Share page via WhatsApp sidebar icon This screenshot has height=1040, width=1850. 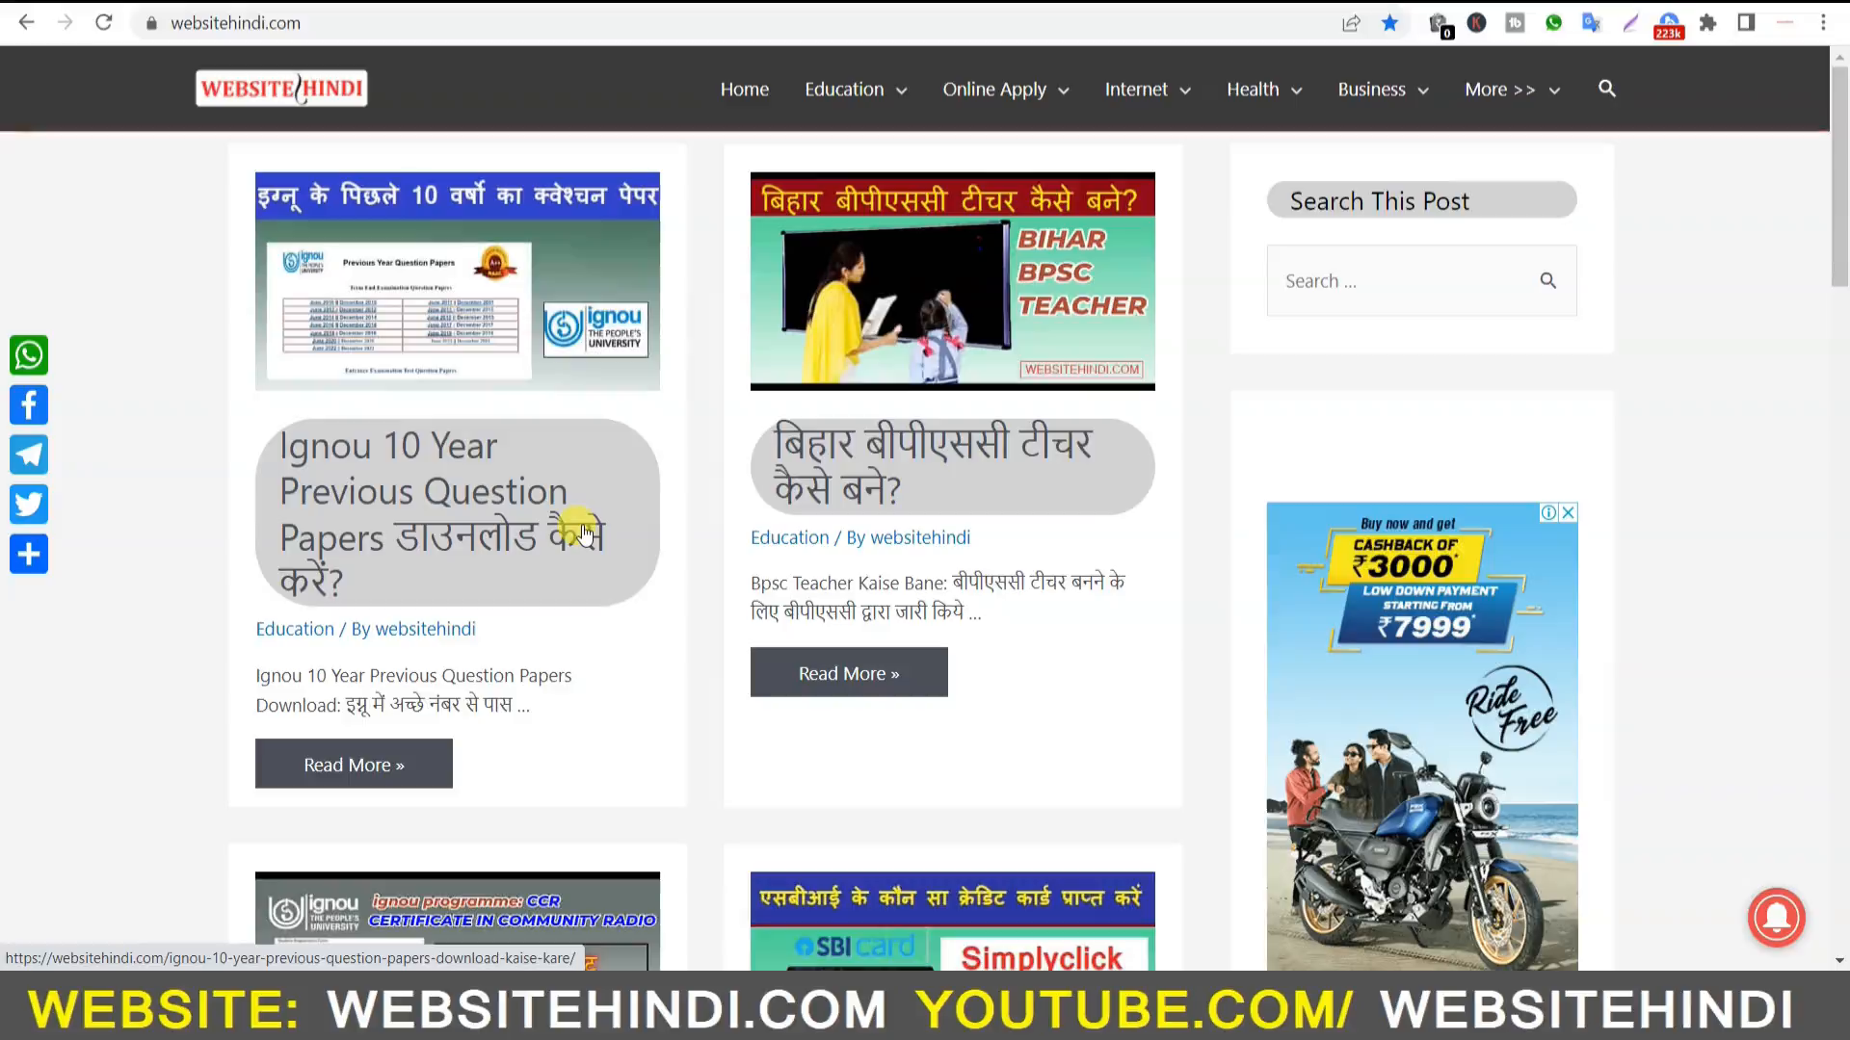click(29, 355)
